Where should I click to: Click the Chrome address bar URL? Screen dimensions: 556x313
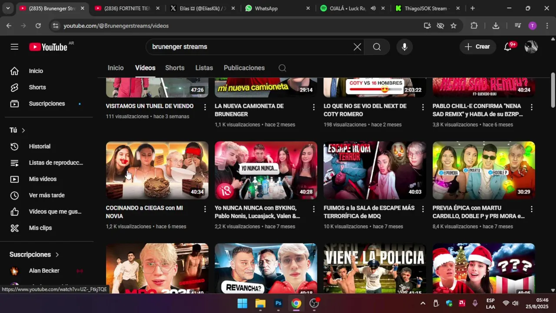[x=116, y=26]
